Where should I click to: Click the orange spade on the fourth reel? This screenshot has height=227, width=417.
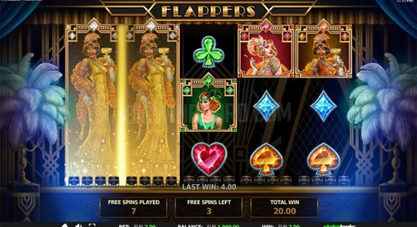266,159
